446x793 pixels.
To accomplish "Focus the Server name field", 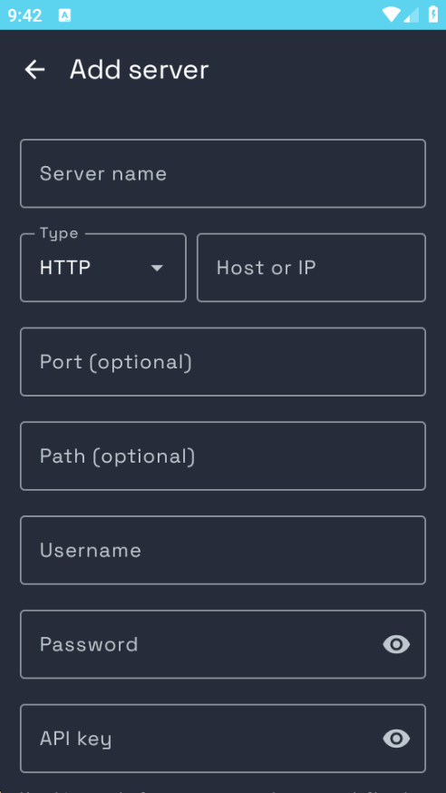I will [223, 173].
